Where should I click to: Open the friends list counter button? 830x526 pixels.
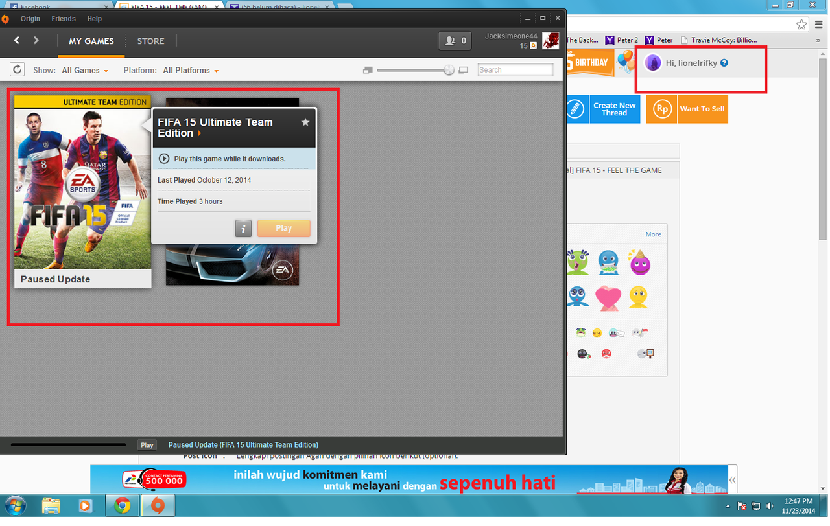[x=455, y=40]
